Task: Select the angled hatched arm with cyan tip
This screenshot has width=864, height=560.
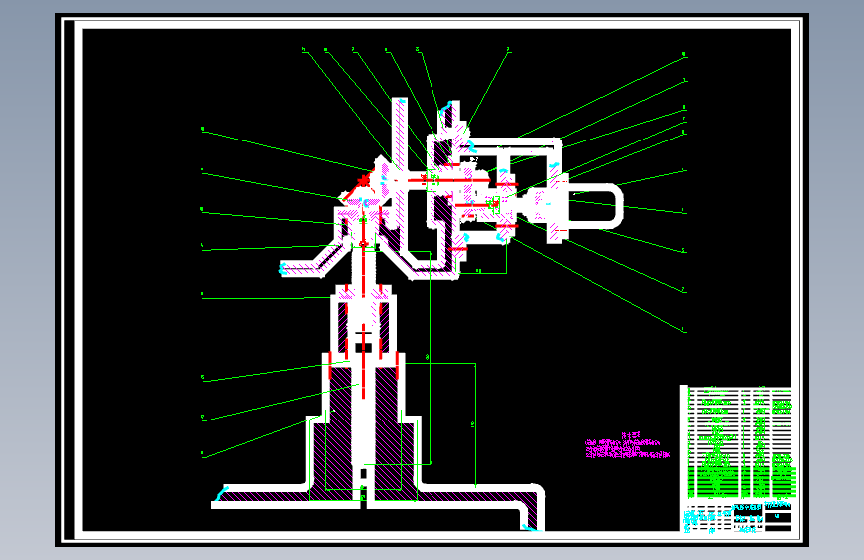Action: pos(314,257)
